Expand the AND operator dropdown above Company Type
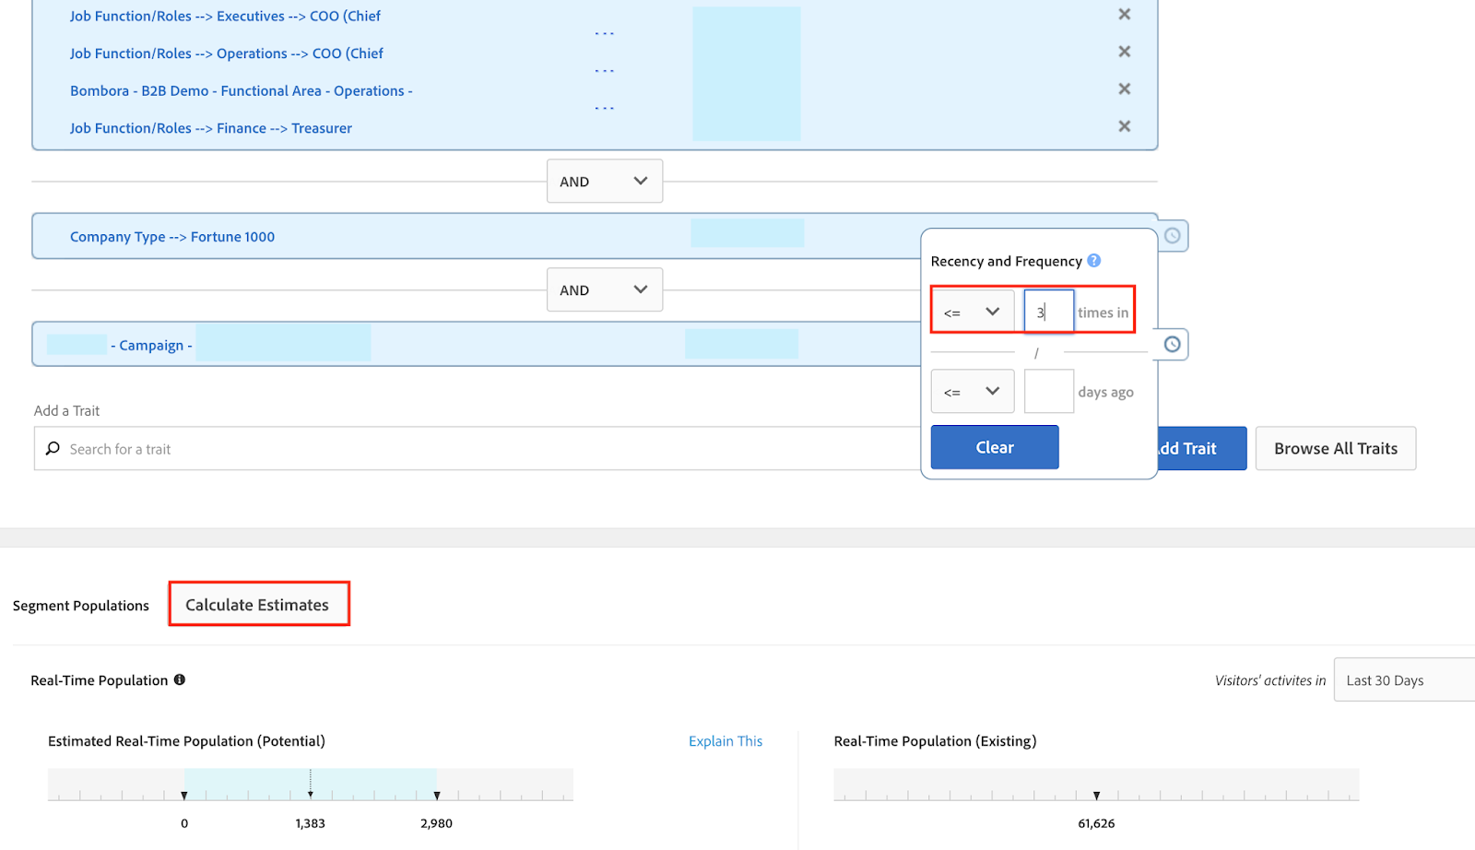This screenshot has height=850, width=1475. click(x=605, y=182)
